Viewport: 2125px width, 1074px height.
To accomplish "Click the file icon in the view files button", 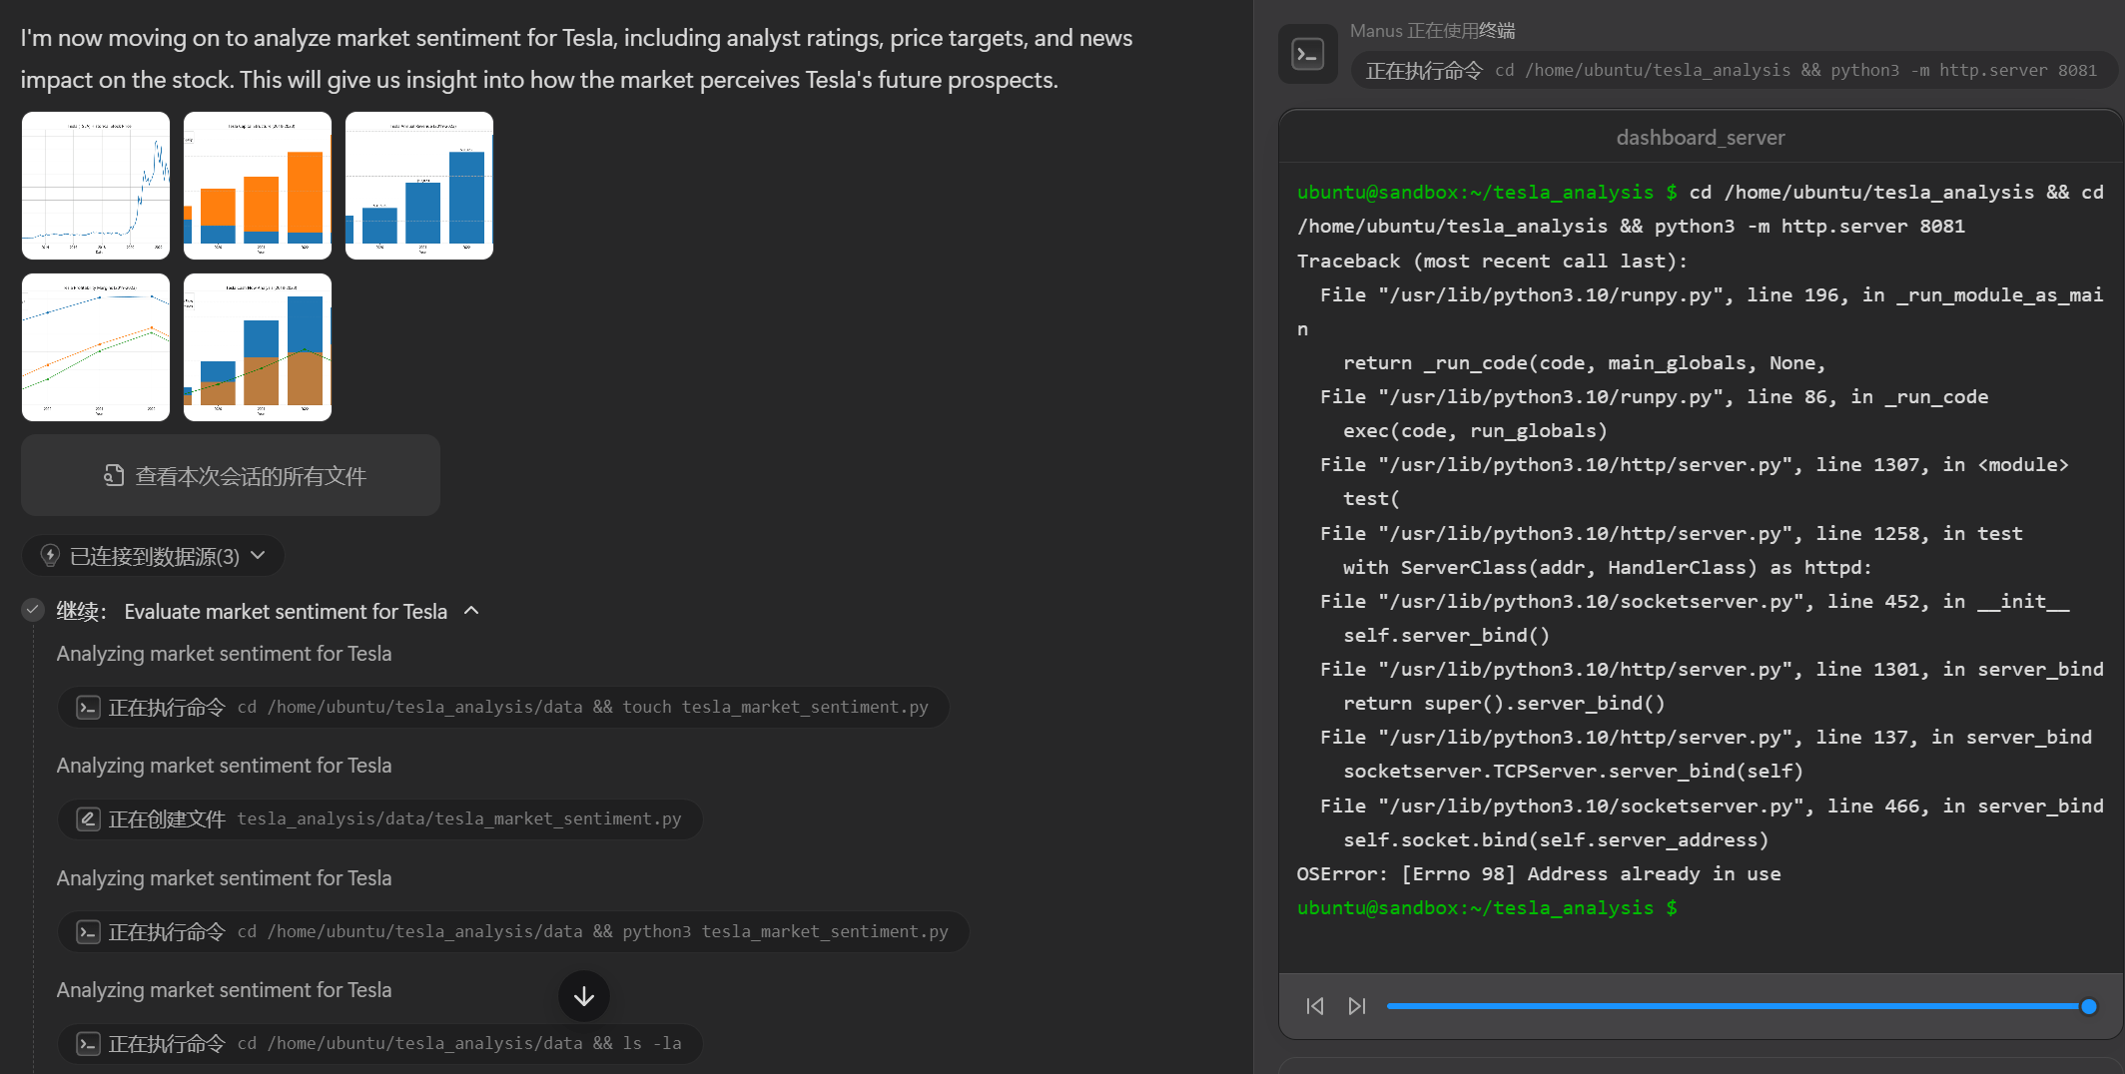I will [114, 476].
